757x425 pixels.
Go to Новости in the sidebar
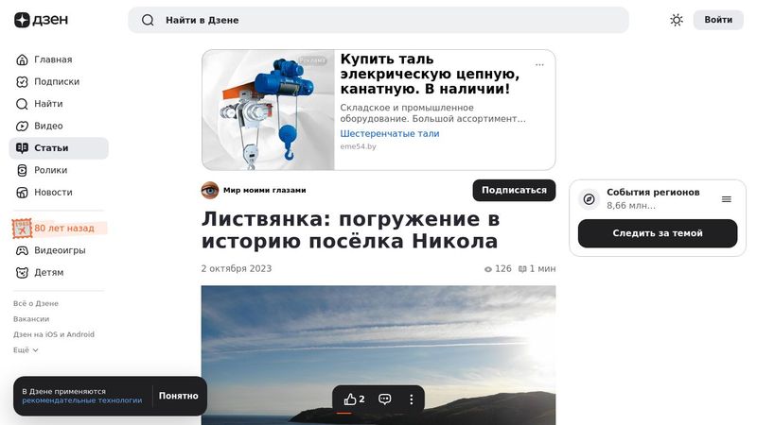click(53, 192)
